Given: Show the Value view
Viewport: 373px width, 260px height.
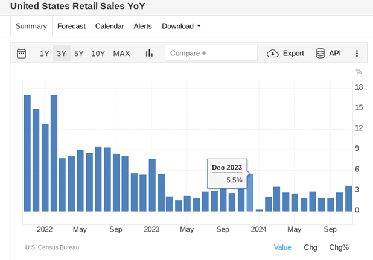Looking at the screenshot, I should pyautogui.click(x=282, y=247).
